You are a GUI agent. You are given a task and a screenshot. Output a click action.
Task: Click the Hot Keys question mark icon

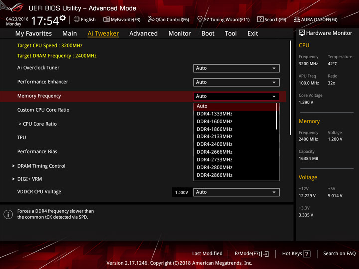(x=306, y=254)
